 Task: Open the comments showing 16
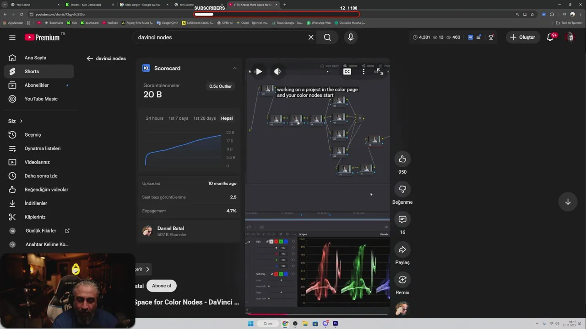tap(402, 219)
